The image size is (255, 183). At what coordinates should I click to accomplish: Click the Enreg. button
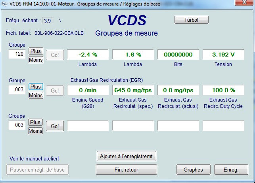(231, 170)
